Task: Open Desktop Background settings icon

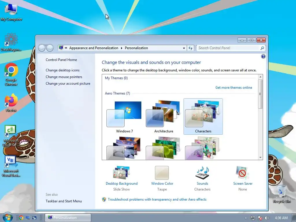Action: pos(121,173)
